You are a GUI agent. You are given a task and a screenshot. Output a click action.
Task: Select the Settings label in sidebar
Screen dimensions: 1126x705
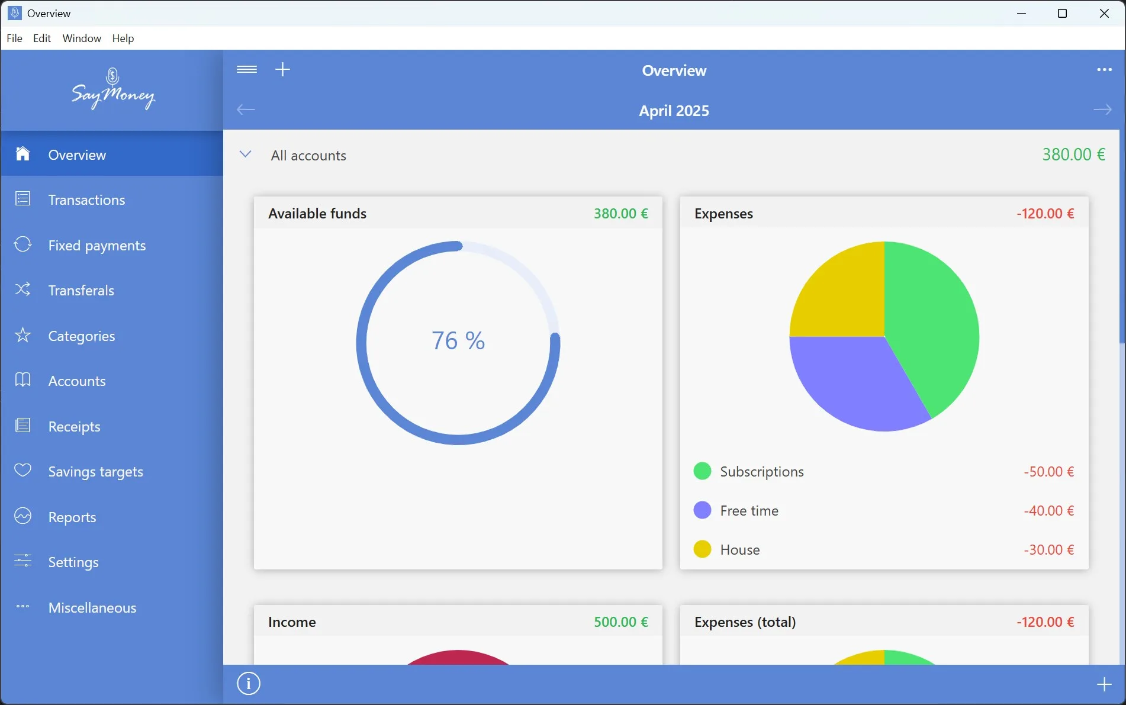pos(73,562)
